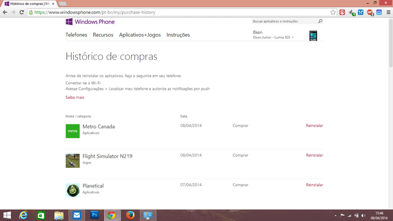Reinstall Planetical
The height and width of the screenshot is (221, 393).
314,185
